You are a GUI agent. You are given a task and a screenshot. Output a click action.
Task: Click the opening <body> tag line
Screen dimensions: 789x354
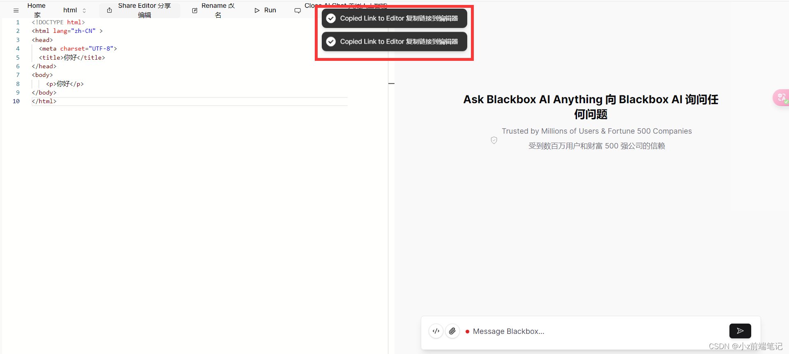pos(42,75)
